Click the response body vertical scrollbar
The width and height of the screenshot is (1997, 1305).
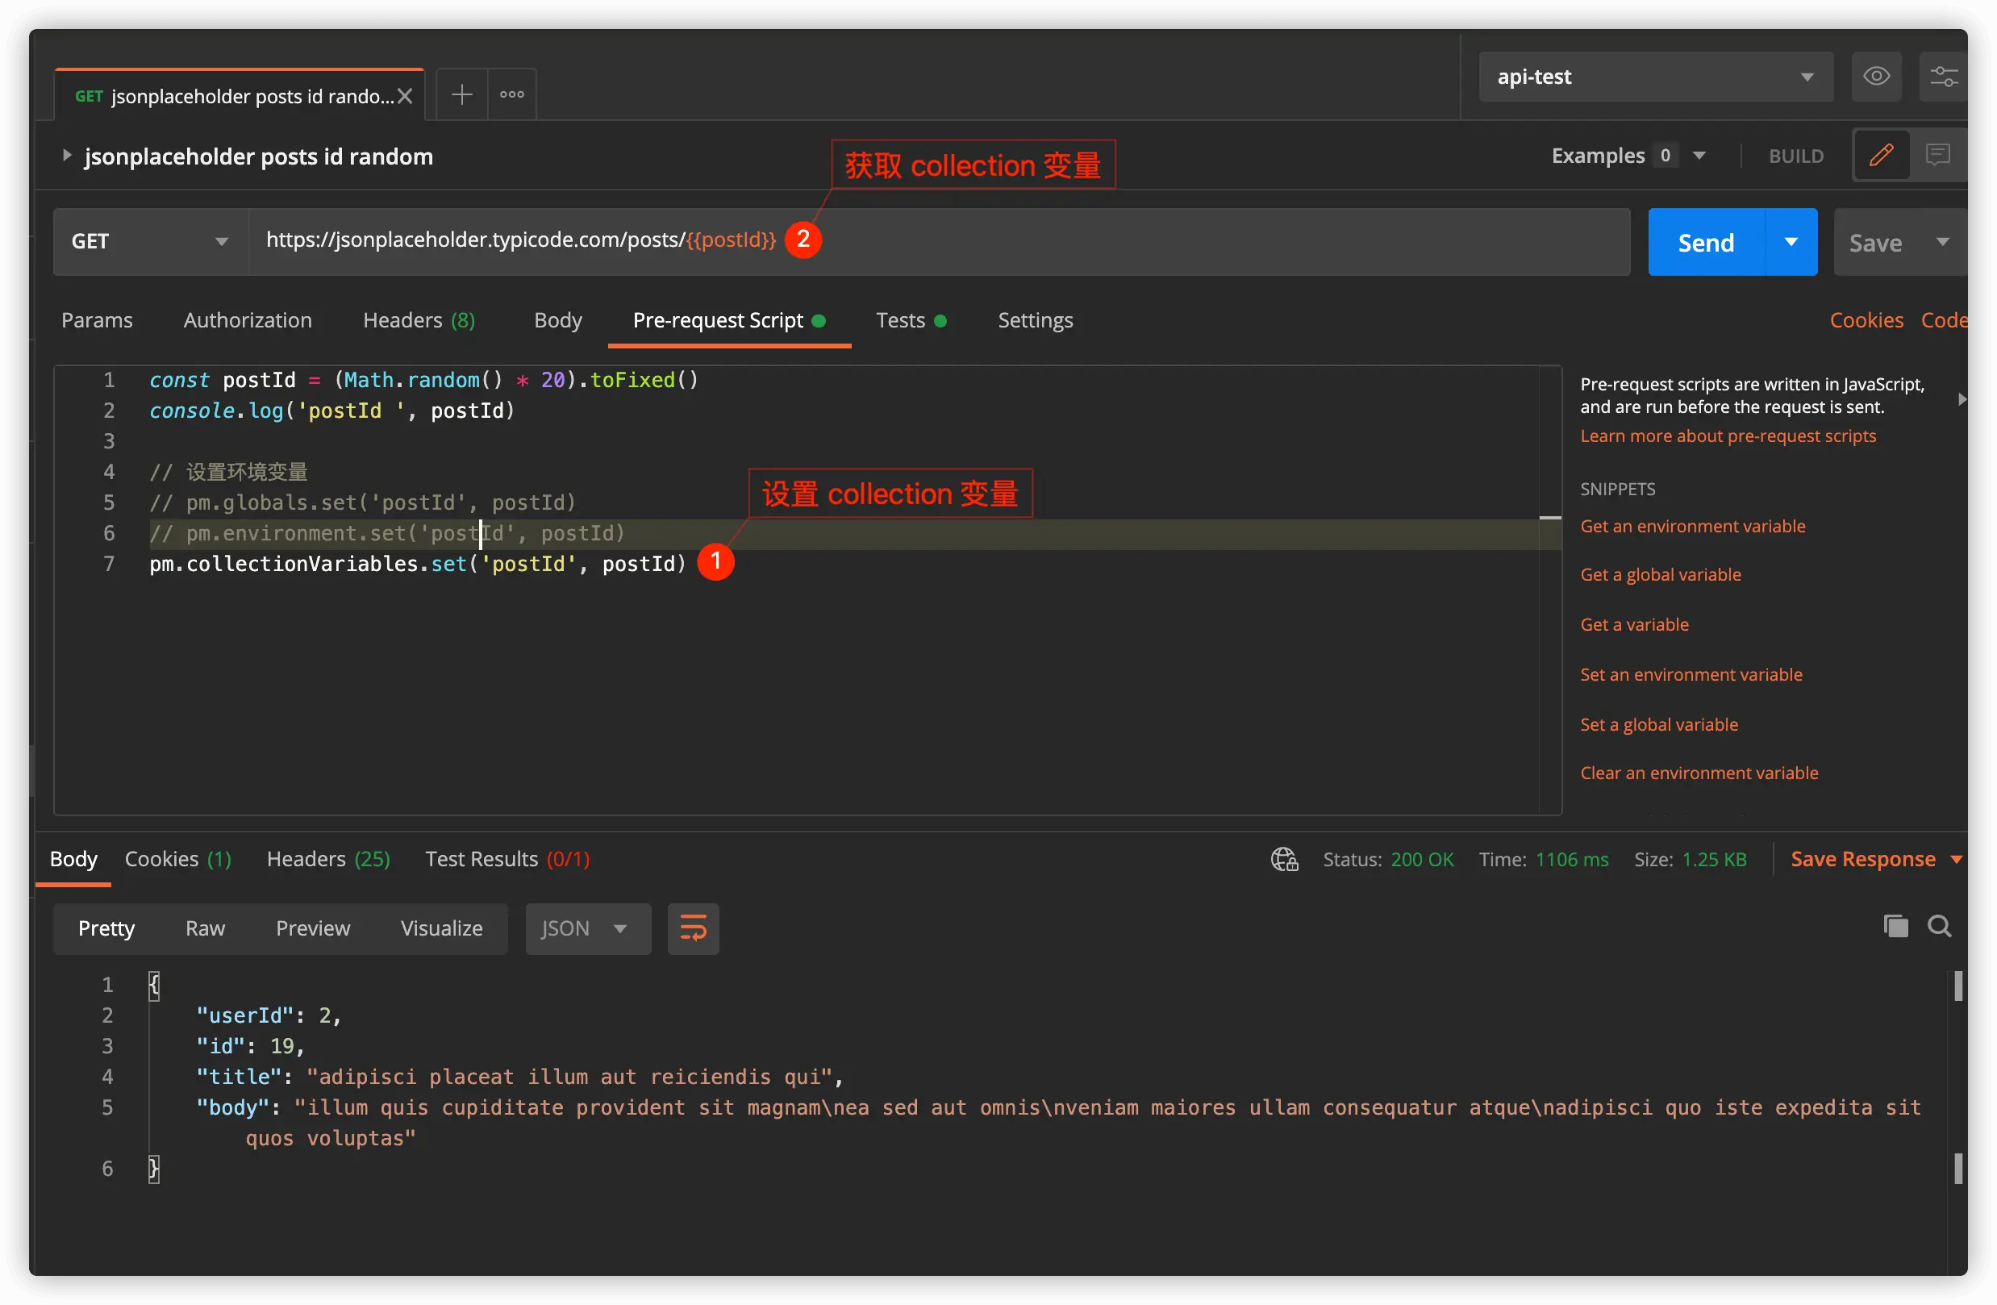pos(1957,1077)
